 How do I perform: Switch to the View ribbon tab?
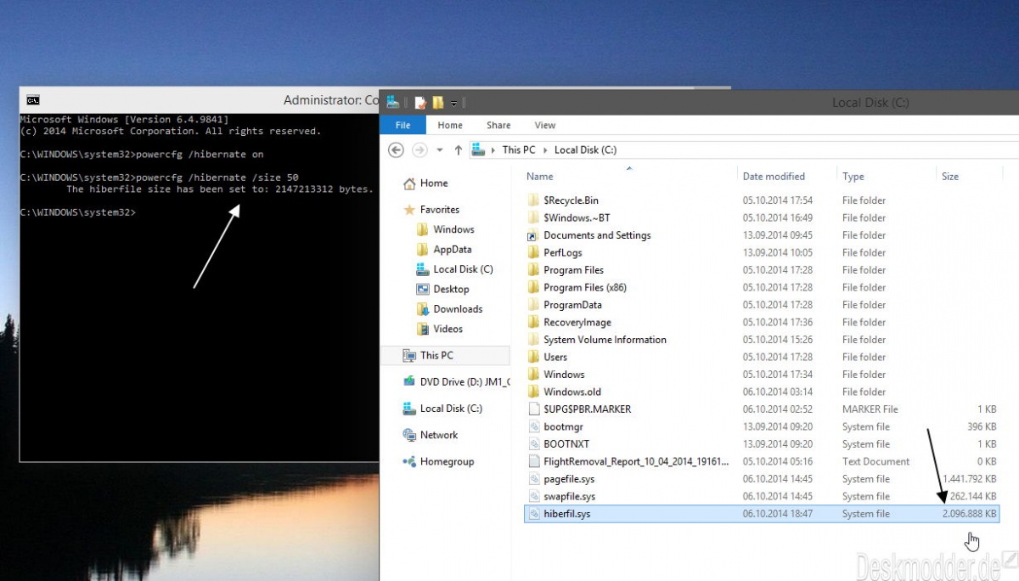pyautogui.click(x=545, y=125)
